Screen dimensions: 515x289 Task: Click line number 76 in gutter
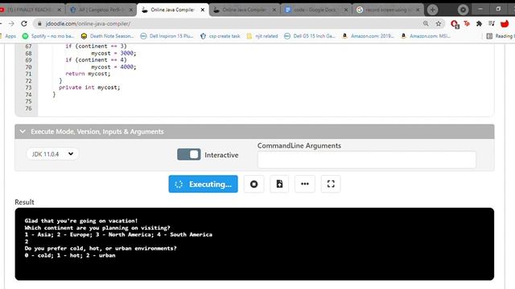[28, 108]
